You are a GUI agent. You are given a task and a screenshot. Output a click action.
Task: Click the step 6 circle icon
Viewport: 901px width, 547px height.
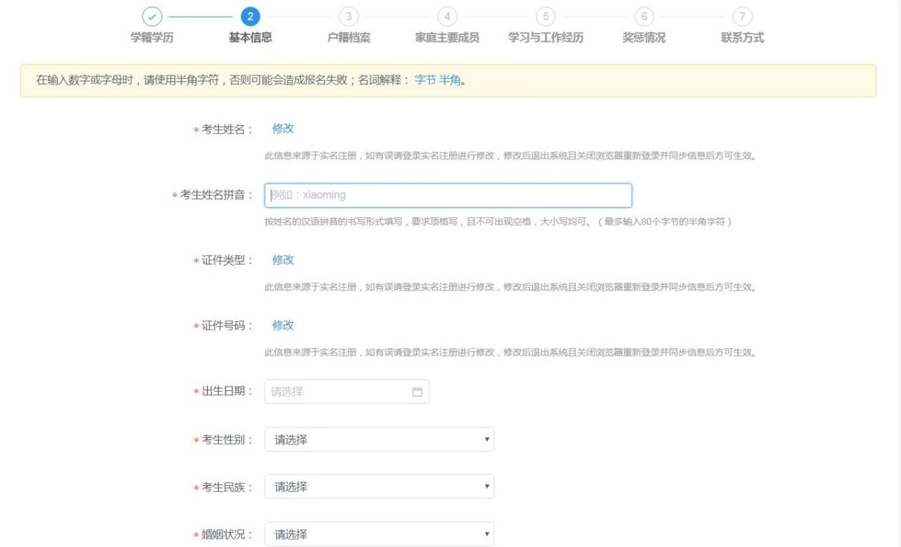pos(644,16)
